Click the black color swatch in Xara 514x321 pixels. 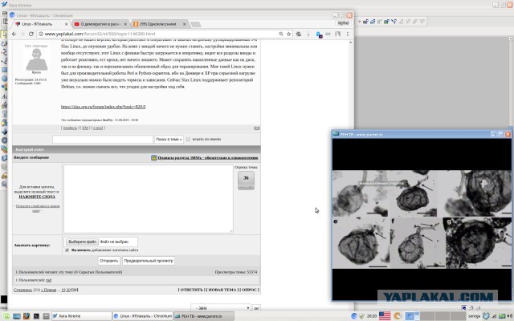pos(3,299)
